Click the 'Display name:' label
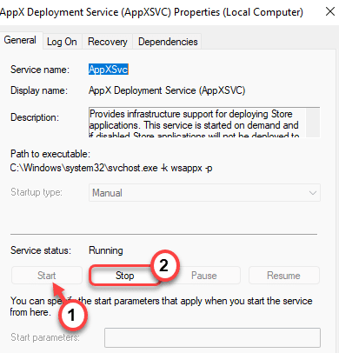The width and height of the screenshot is (339, 353). pos(39,90)
